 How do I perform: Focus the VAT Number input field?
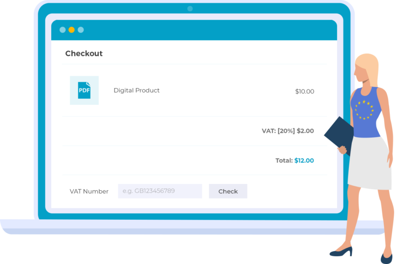pyautogui.click(x=160, y=191)
